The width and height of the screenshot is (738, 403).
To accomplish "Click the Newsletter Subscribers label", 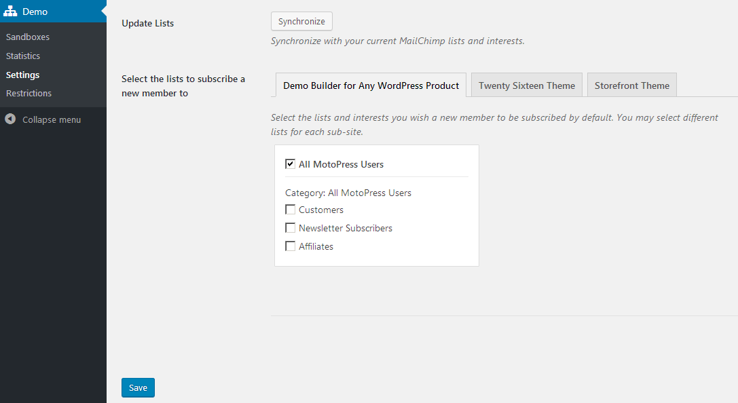I will pos(346,228).
